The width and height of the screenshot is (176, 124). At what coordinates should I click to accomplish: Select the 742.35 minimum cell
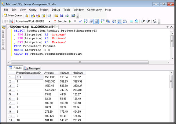pos(65,90)
